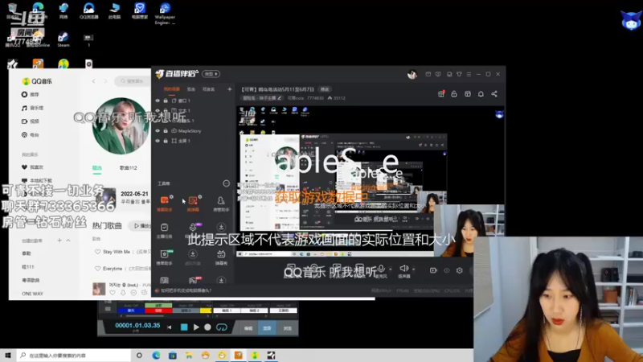
Task: Open the mail icon in 直播伴侣 title bar
Action: tap(428, 74)
